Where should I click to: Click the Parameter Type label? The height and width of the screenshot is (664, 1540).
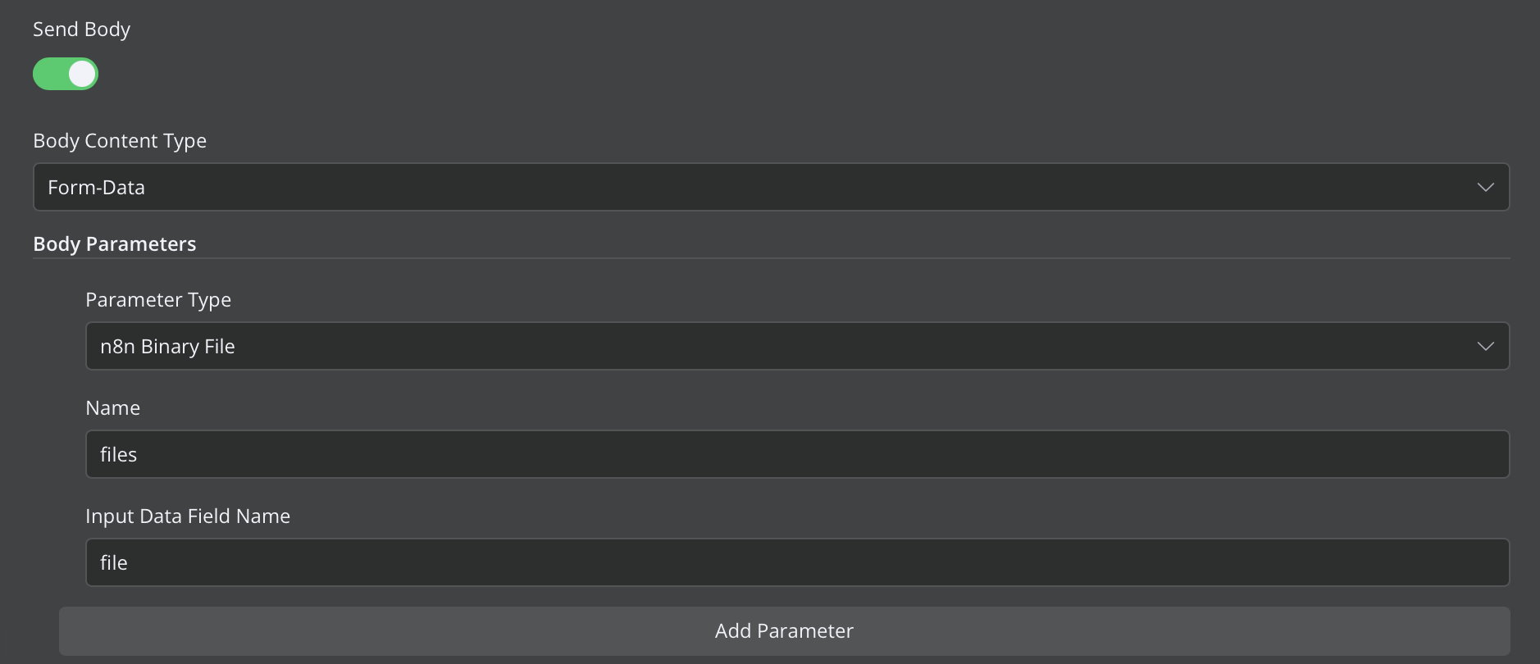click(158, 300)
